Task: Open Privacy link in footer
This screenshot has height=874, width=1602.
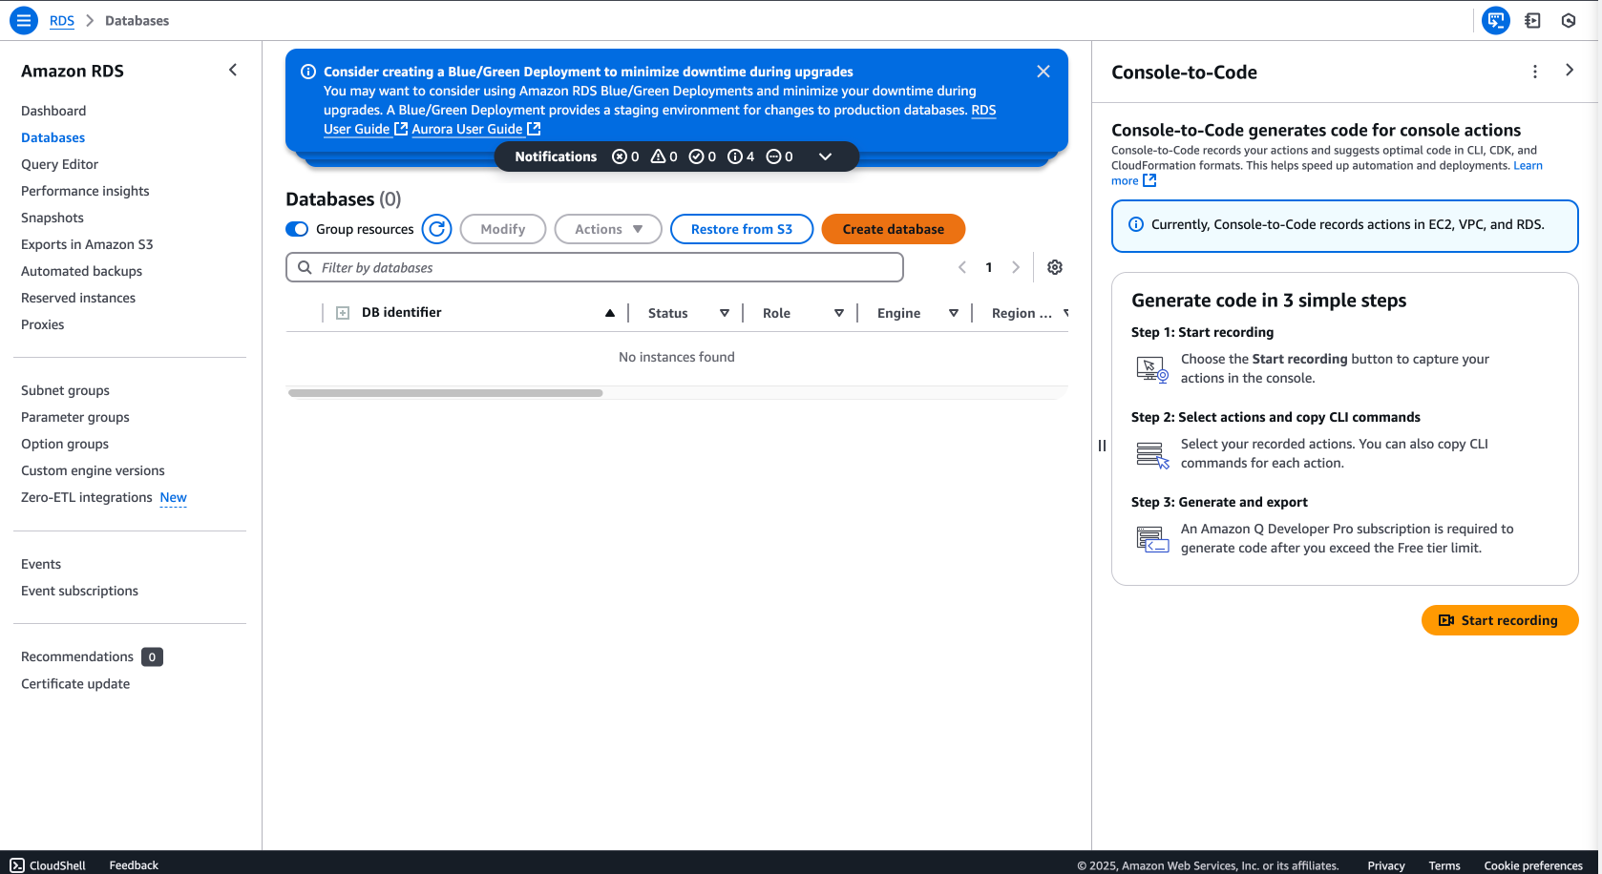Action: (x=1386, y=865)
